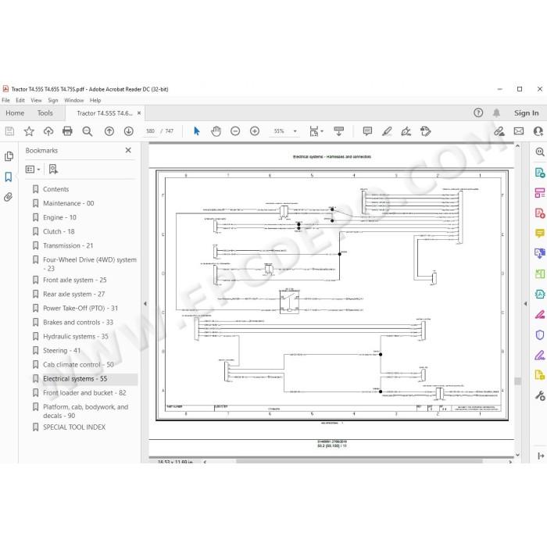Click the Sign In button
Image resolution: width=547 pixels, height=547 pixels.
click(526, 113)
